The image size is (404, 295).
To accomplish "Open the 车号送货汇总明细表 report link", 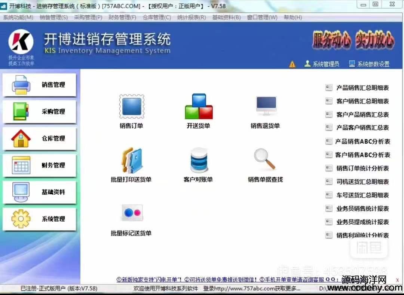I will point(362,195).
